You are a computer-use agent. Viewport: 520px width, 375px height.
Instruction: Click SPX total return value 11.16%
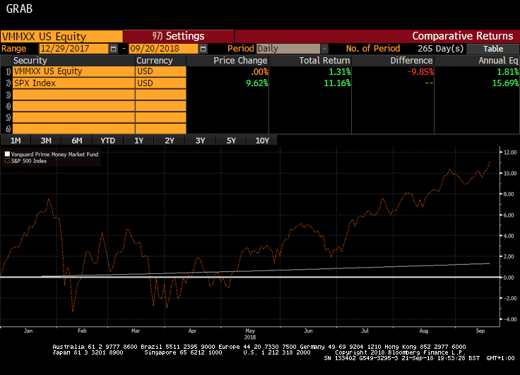point(337,83)
